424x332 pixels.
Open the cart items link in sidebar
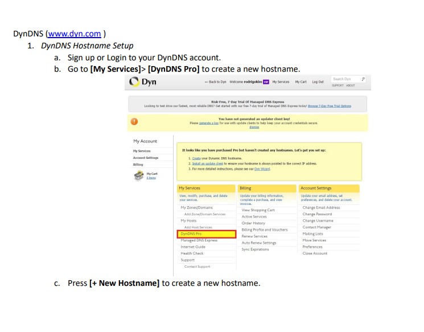(151, 178)
